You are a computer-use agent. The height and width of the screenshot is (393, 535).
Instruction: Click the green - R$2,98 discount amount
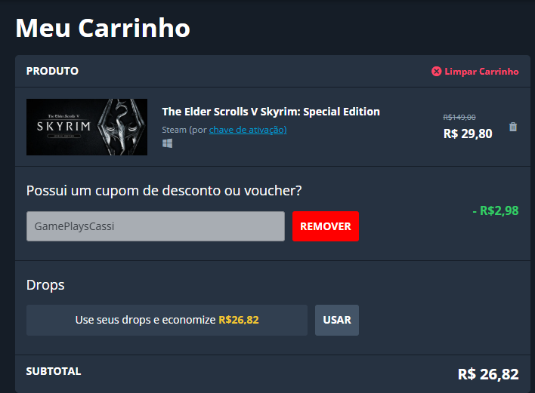coord(496,210)
